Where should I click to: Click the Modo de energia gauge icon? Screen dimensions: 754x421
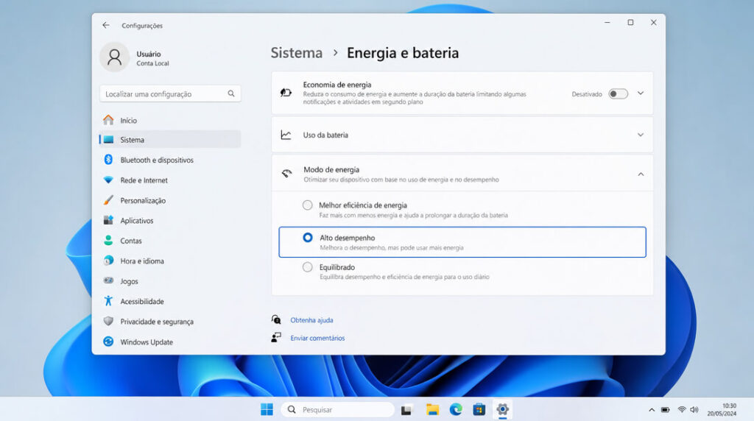click(x=286, y=174)
